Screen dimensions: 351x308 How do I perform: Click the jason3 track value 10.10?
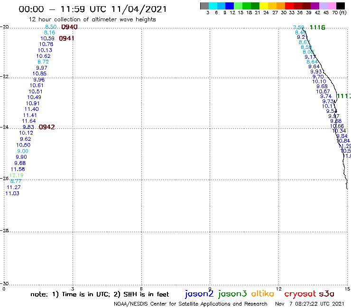click(x=319, y=82)
